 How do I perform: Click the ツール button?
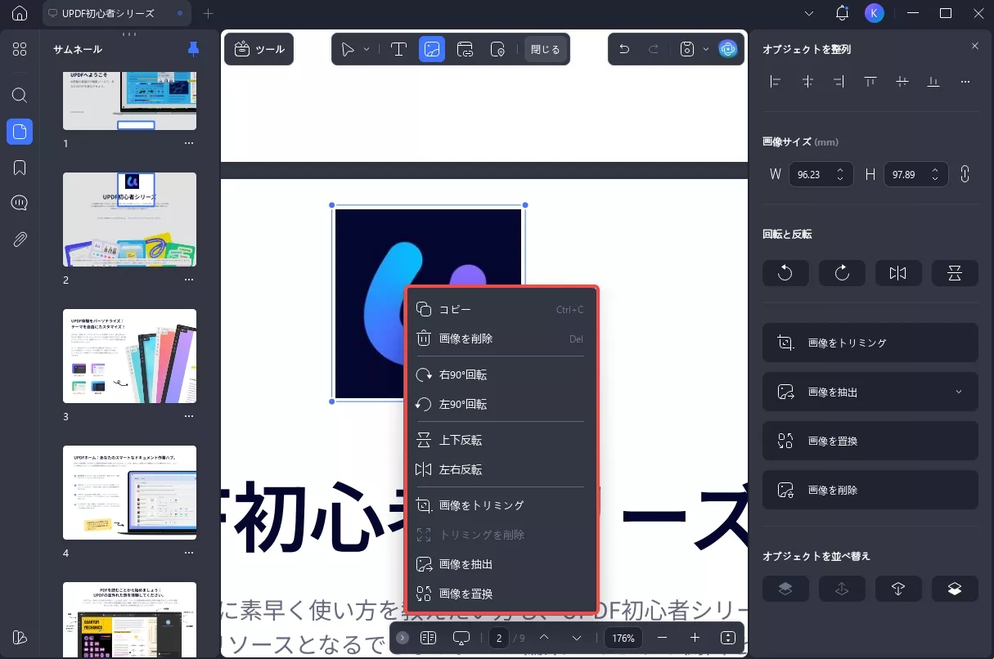pyautogui.click(x=259, y=49)
